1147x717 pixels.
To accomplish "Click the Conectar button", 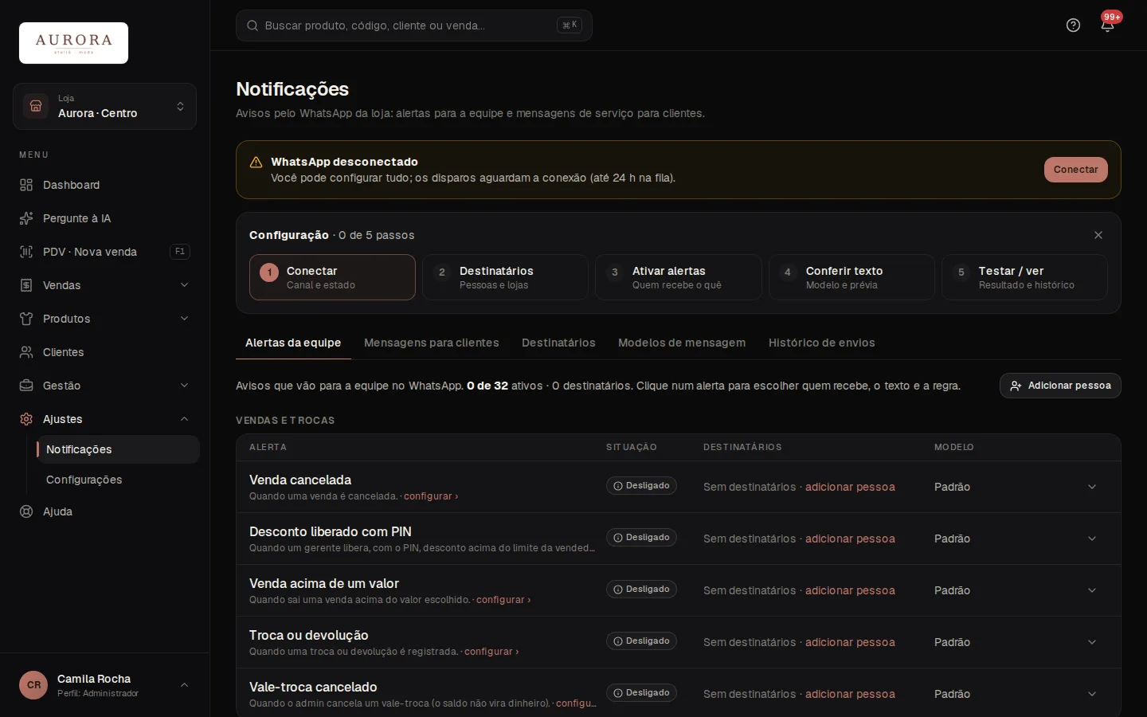I will [x=1075, y=170].
